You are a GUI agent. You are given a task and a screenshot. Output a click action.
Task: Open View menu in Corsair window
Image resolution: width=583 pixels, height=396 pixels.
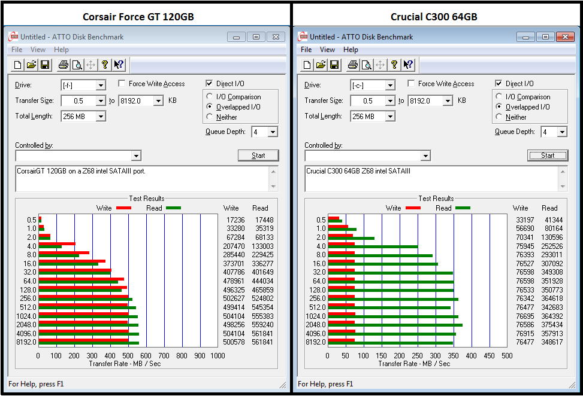coord(38,50)
